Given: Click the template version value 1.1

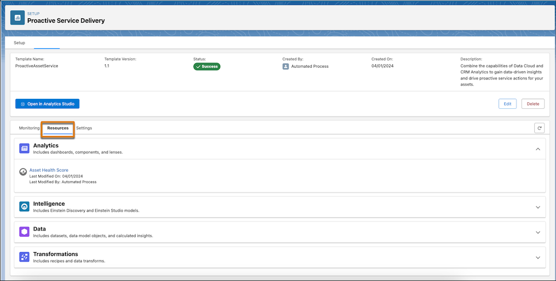Looking at the screenshot, I should pos(107,66).
